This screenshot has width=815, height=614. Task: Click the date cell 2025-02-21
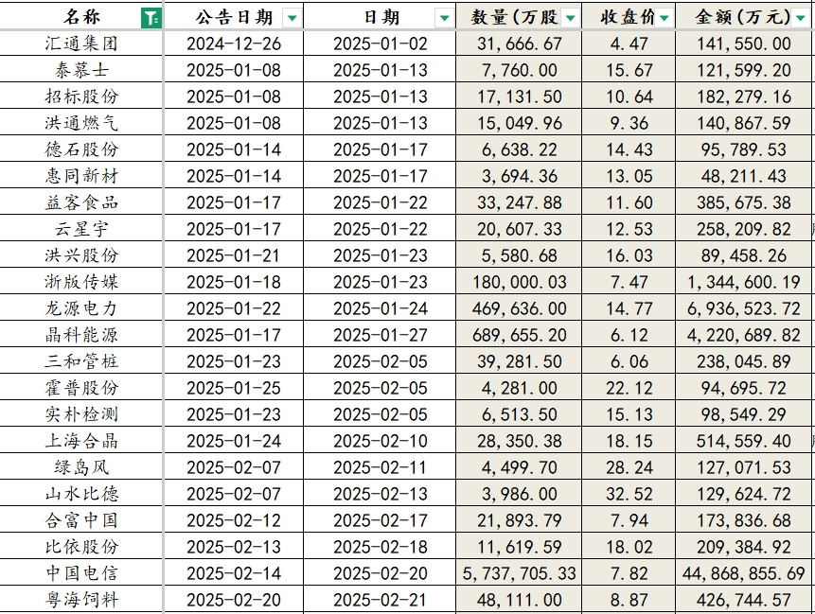(381, 600)
